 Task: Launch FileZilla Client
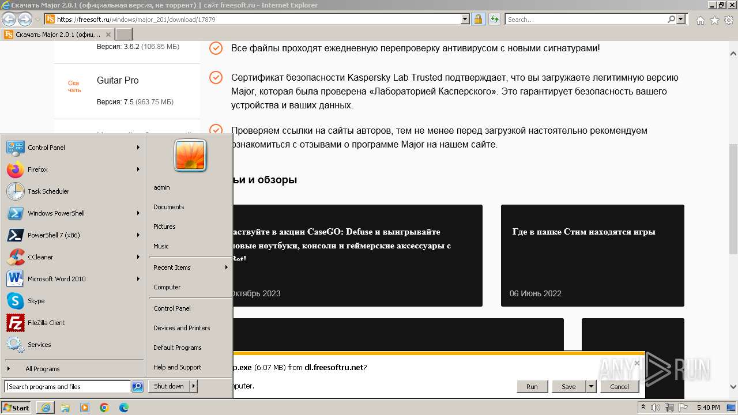[x=74, y=323]
